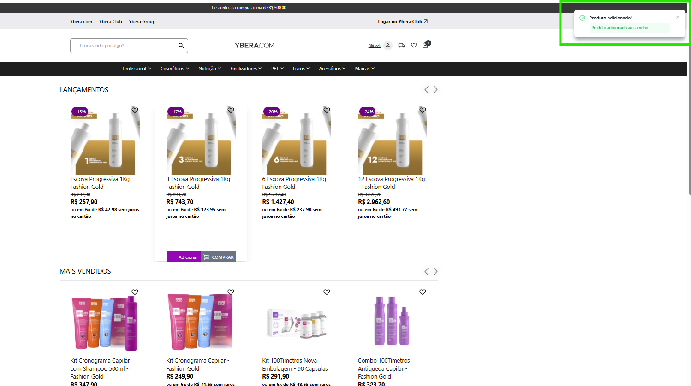The height and width of the screenshot is (386, 691).
Task: Dismiss the 'Produto adicionado!' notification
Action: click(678, 18)
